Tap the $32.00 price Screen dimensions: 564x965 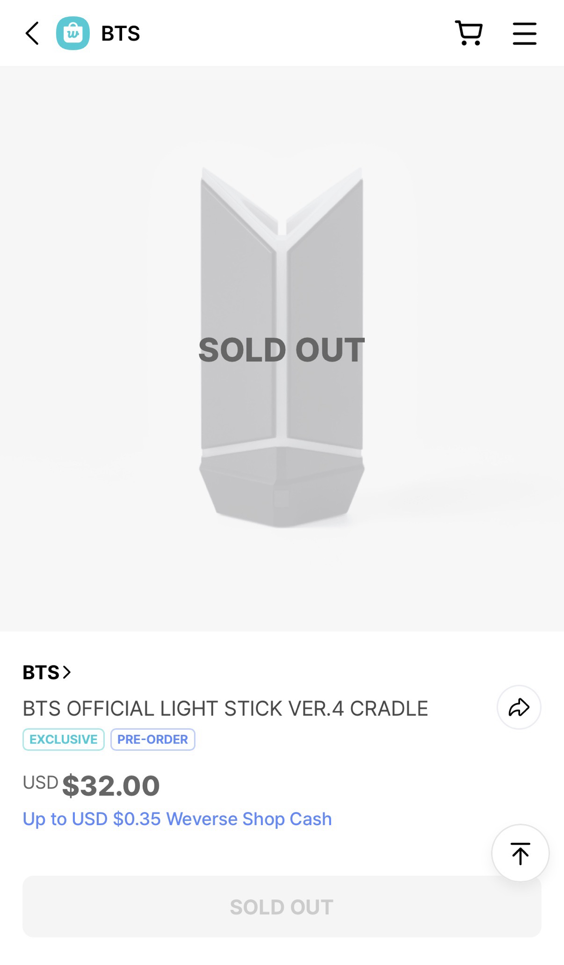pos(111,786)
